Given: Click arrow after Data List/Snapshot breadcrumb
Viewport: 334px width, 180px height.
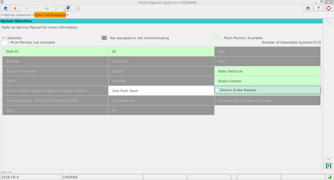Looking at the screenshot, I should tap(67, 15).
